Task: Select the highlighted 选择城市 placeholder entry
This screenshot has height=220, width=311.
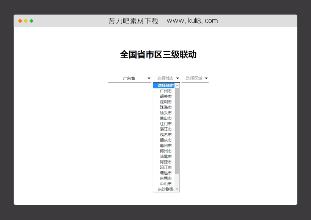Action: (x=165, y=85)
